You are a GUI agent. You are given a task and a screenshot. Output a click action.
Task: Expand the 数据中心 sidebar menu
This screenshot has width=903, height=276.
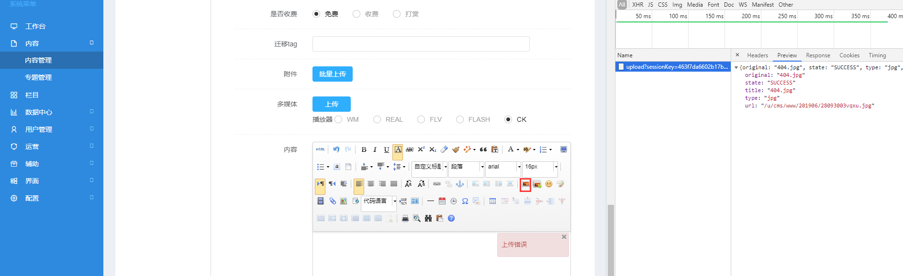52,112
